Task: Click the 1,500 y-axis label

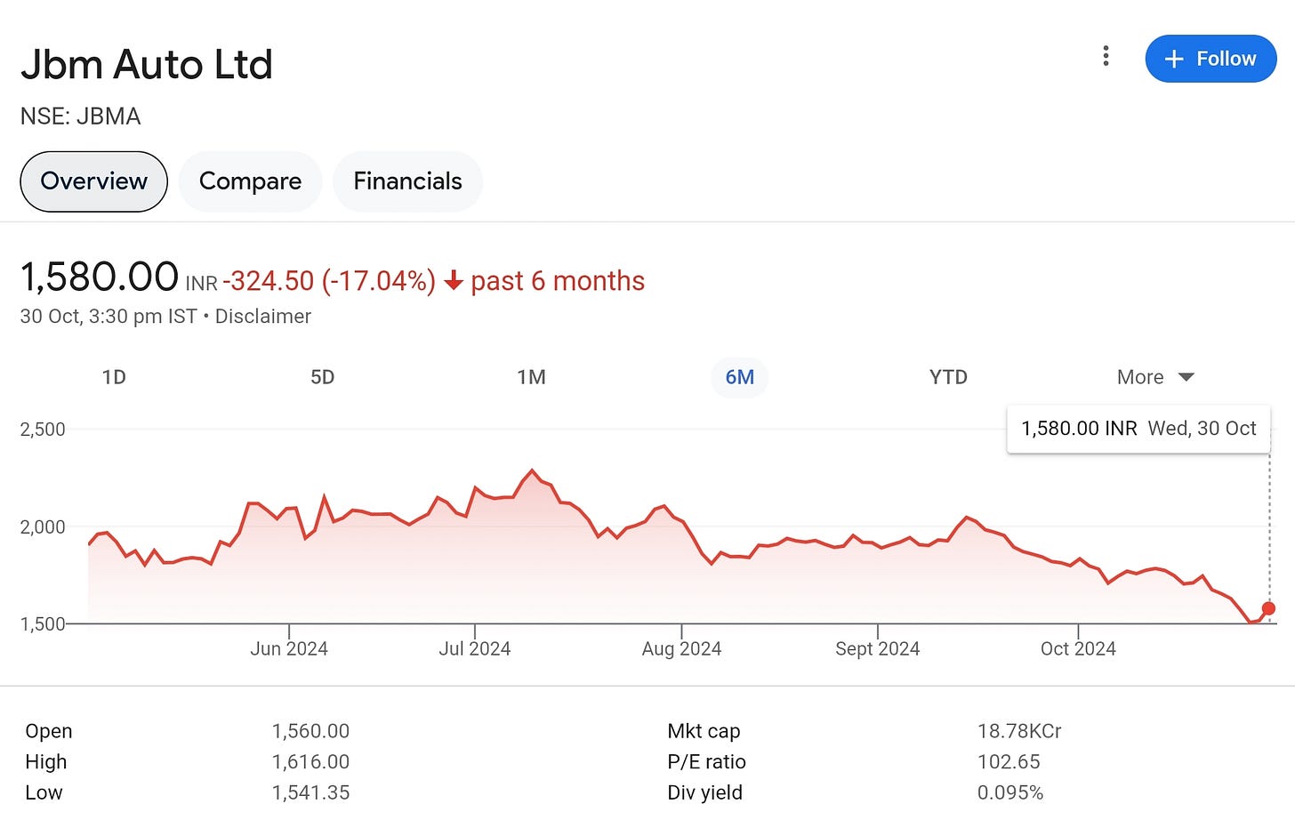Action: 43,624
